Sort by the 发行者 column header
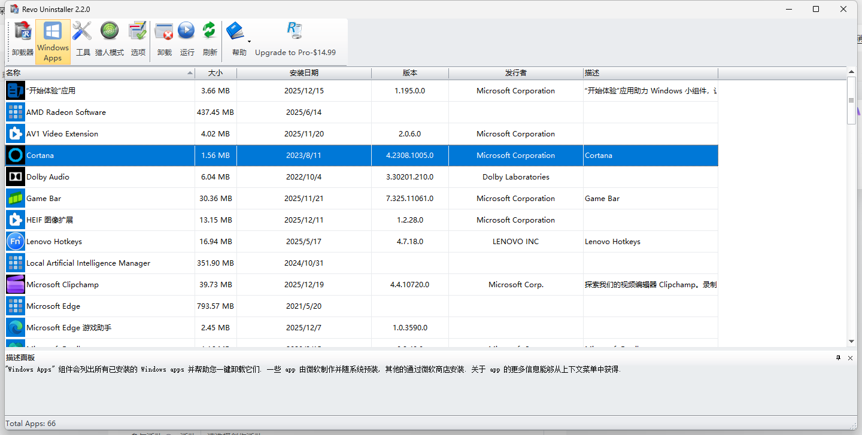The width and height of the screenshot is (862, 435). (516, 73)
